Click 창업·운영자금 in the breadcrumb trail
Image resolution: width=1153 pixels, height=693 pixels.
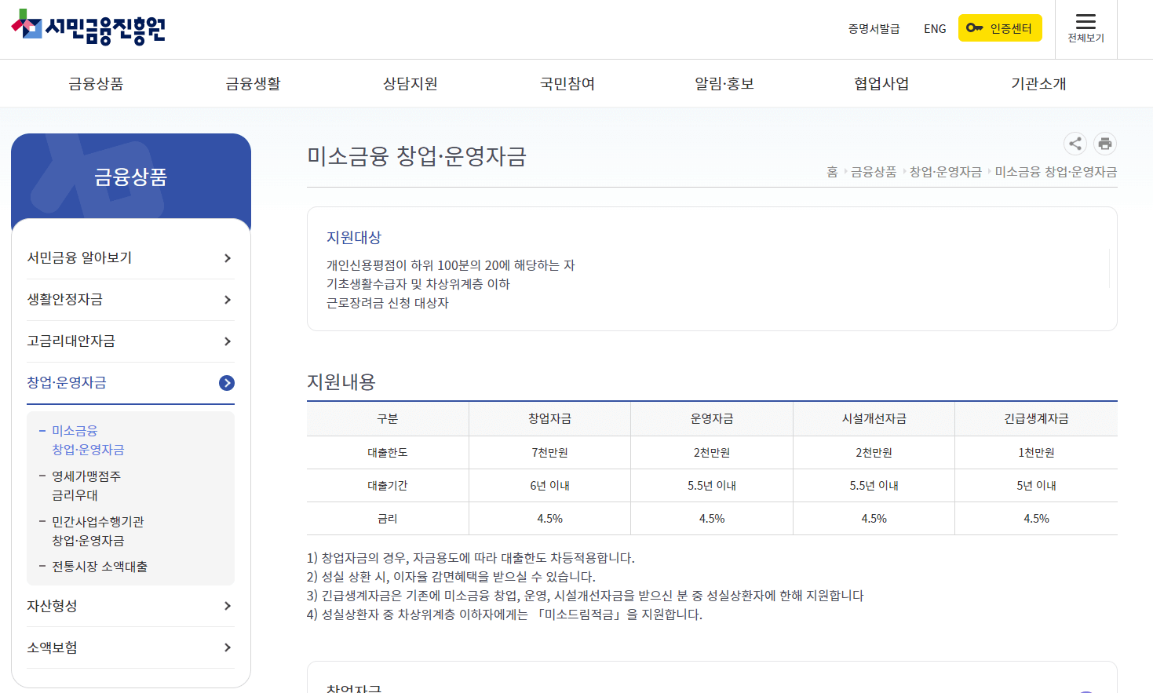pyautogui.click(x=946, y=172)
